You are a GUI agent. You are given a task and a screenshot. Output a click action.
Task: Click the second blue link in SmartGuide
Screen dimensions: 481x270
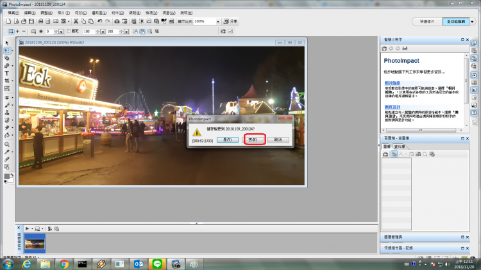pyautogui.click(x=392, y=107)
